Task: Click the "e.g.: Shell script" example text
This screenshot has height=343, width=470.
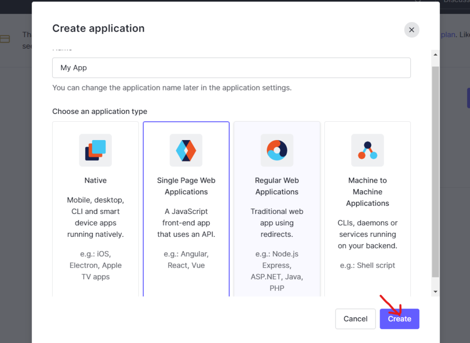Action: point(367,265)
